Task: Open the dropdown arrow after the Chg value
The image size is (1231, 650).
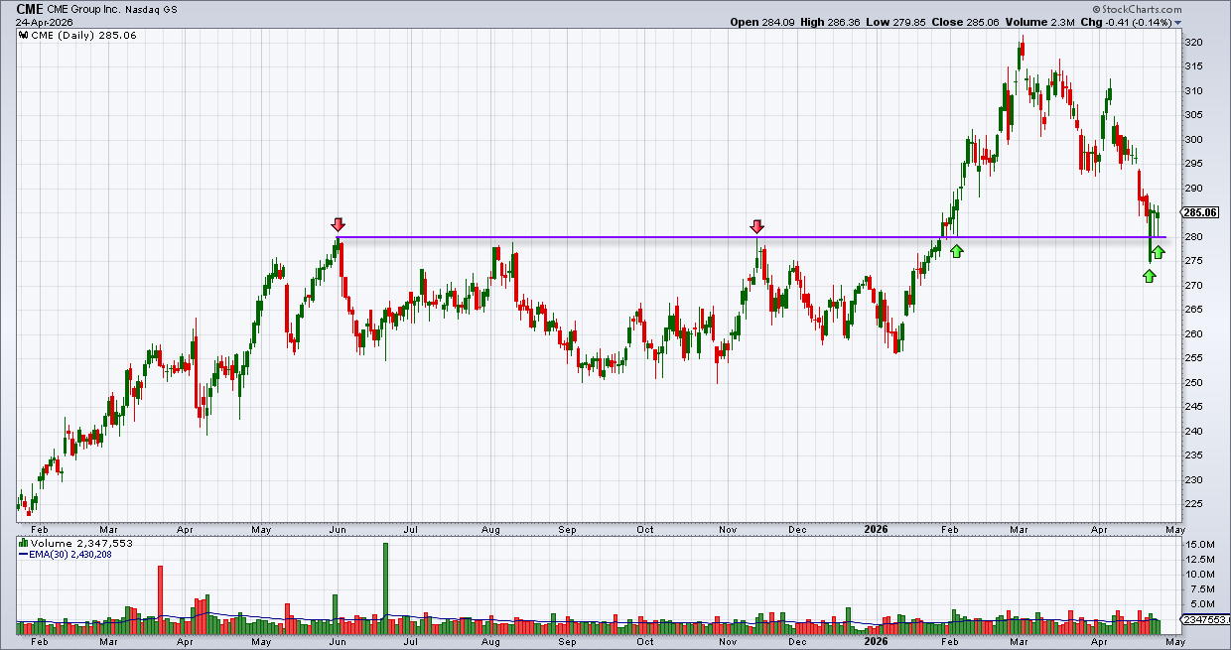Action: [1177, 22]
